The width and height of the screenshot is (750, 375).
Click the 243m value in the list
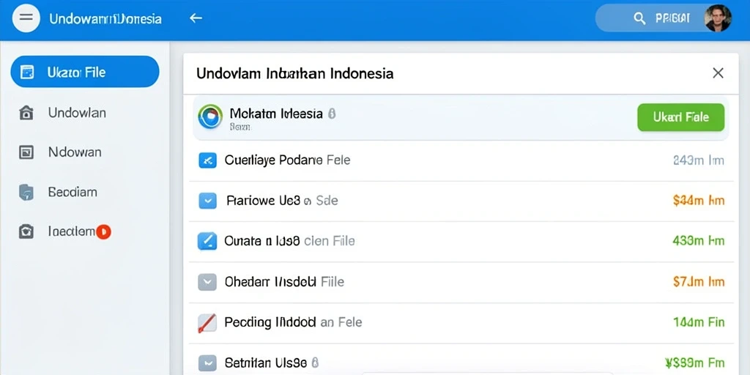(x=698, y=160)
